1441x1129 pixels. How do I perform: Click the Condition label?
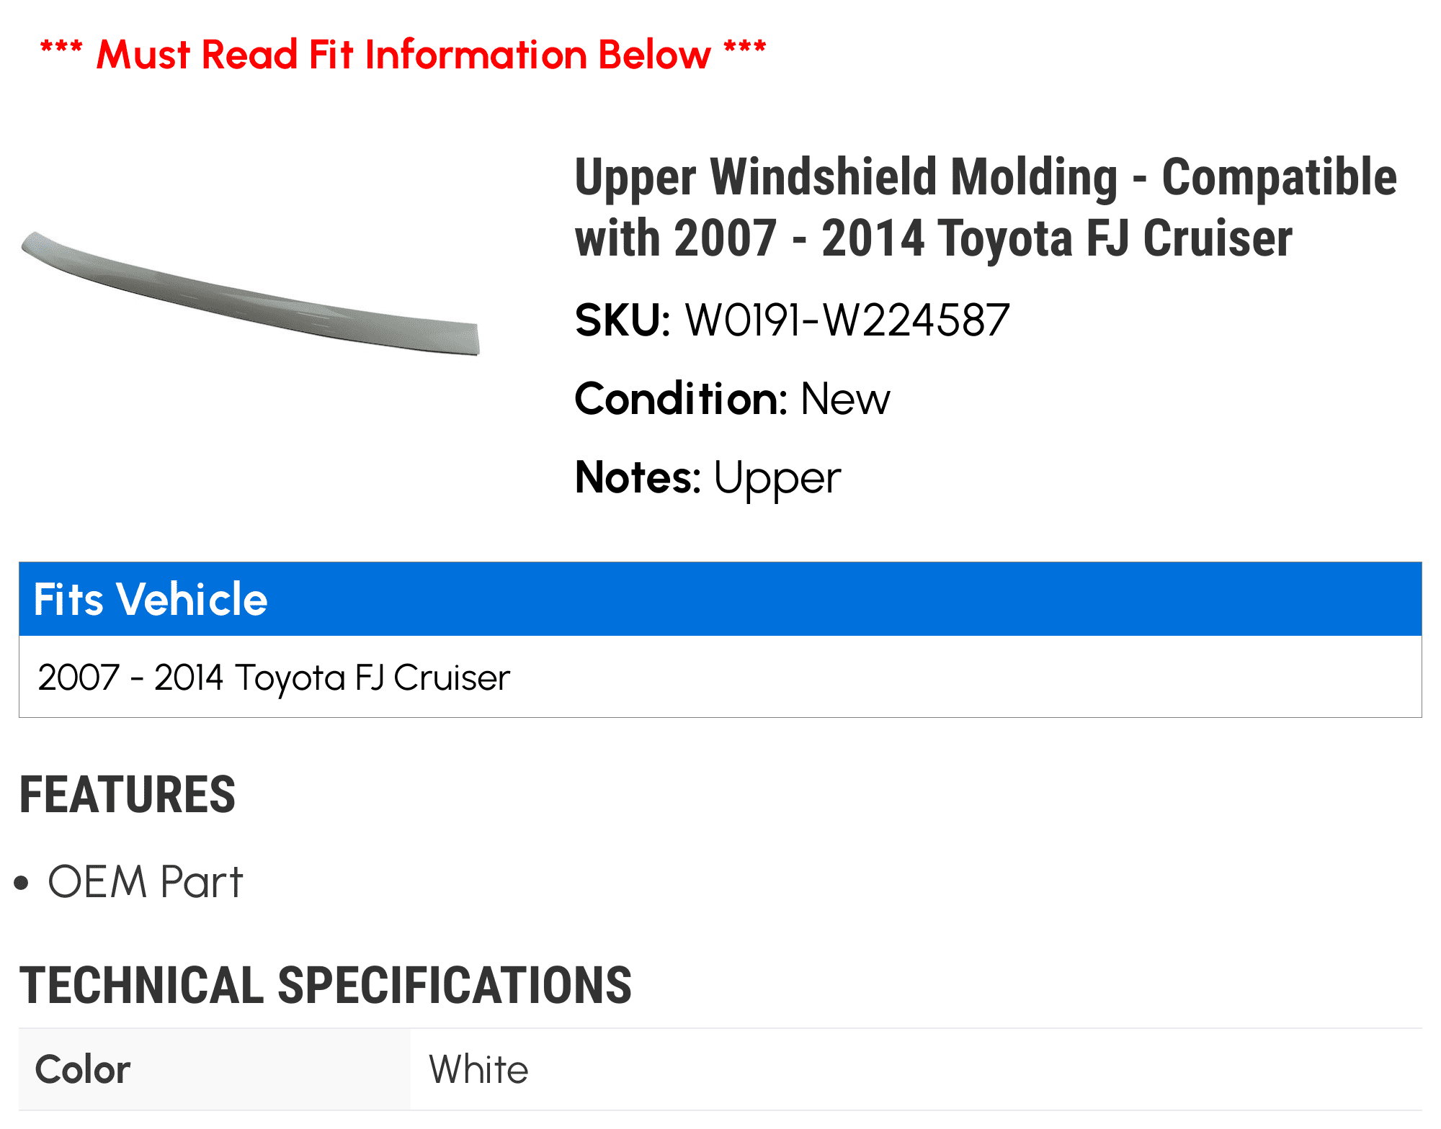[x=681, y=399]
